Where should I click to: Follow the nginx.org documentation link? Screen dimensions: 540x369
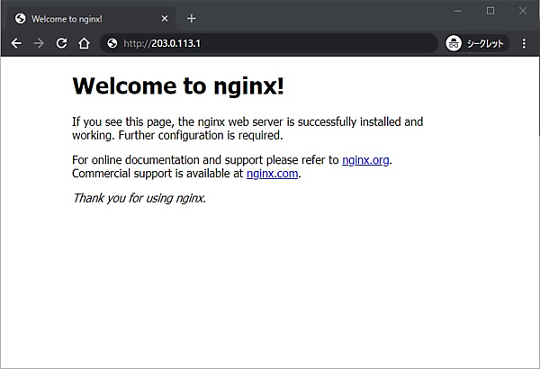[365, 160]
